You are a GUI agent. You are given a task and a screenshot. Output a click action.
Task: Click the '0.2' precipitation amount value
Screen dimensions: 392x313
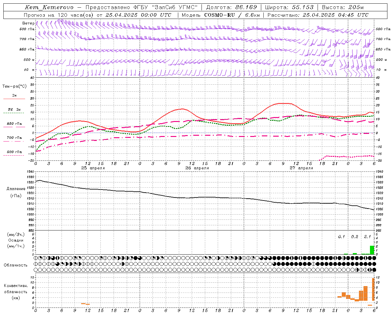(355, 237)
